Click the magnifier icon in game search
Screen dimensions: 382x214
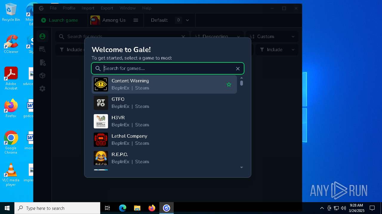pyautogui.click(x=98, y=69)
